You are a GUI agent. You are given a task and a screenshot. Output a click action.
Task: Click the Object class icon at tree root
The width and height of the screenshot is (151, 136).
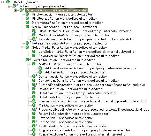pyautogui.click(x=8, y=2)
